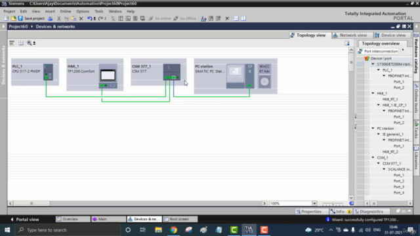Collapse the S7300/ET200M station tree node
420x236 pixels.
[373, 64]
